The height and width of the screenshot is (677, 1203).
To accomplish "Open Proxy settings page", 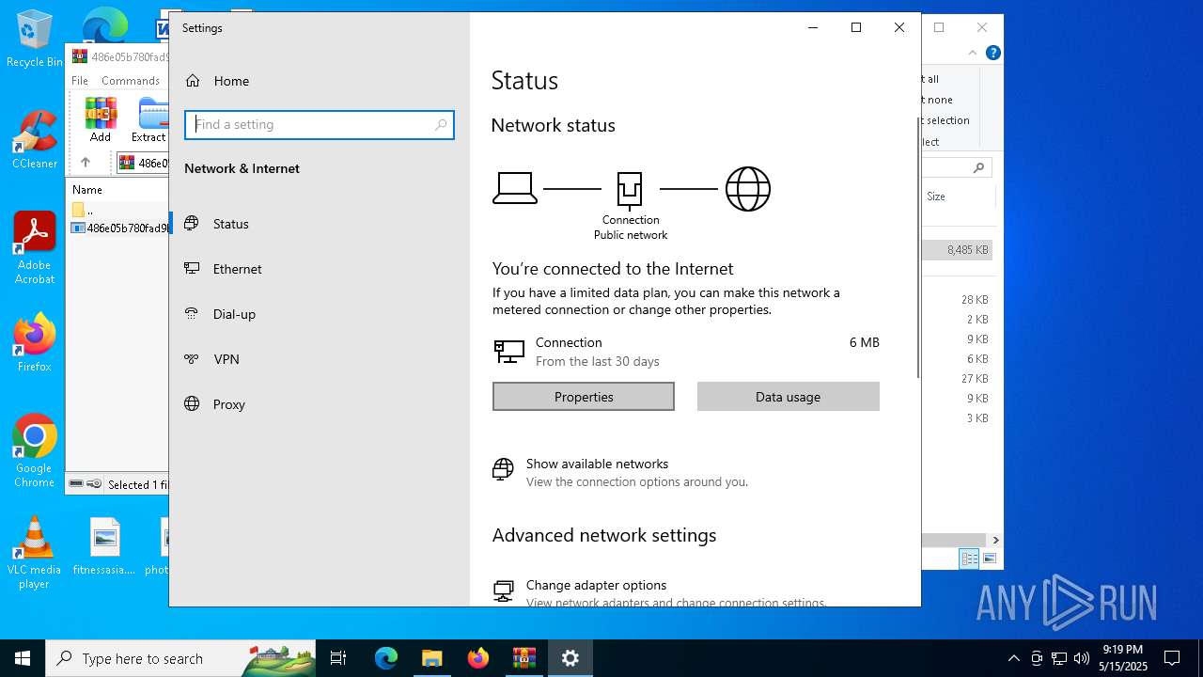I will click(320, 404).
